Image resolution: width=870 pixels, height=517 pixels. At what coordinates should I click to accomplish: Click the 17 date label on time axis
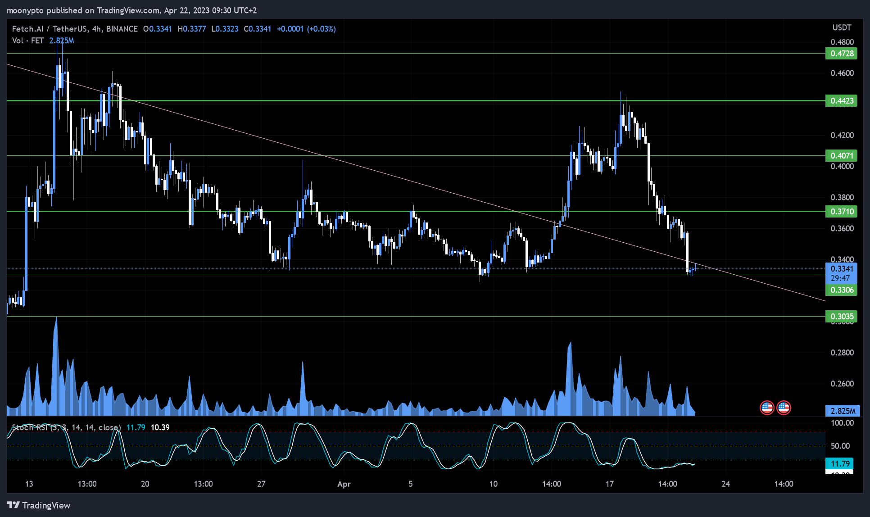[610, 484]
